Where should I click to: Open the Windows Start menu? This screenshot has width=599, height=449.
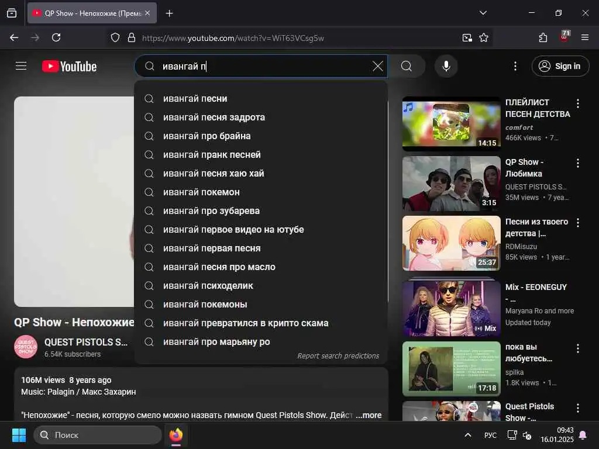coord(19,435)
